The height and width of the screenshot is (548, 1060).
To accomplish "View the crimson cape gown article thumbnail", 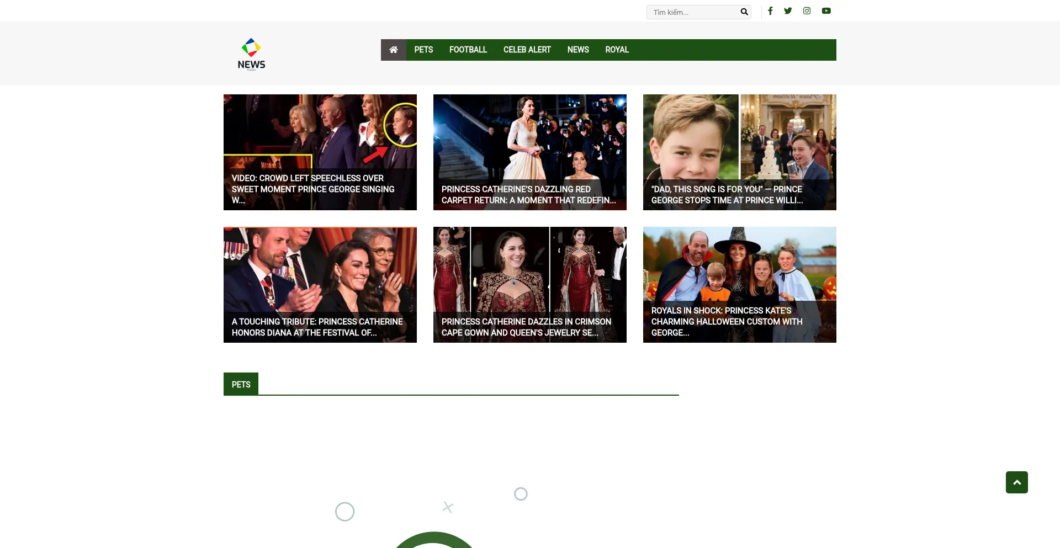I will 529,285.
